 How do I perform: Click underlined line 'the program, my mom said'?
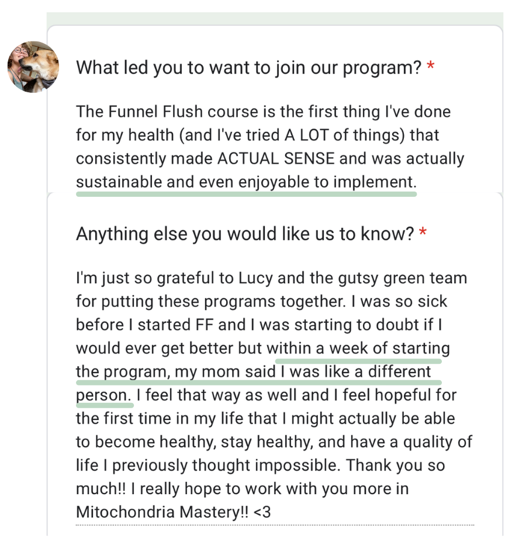176,371
